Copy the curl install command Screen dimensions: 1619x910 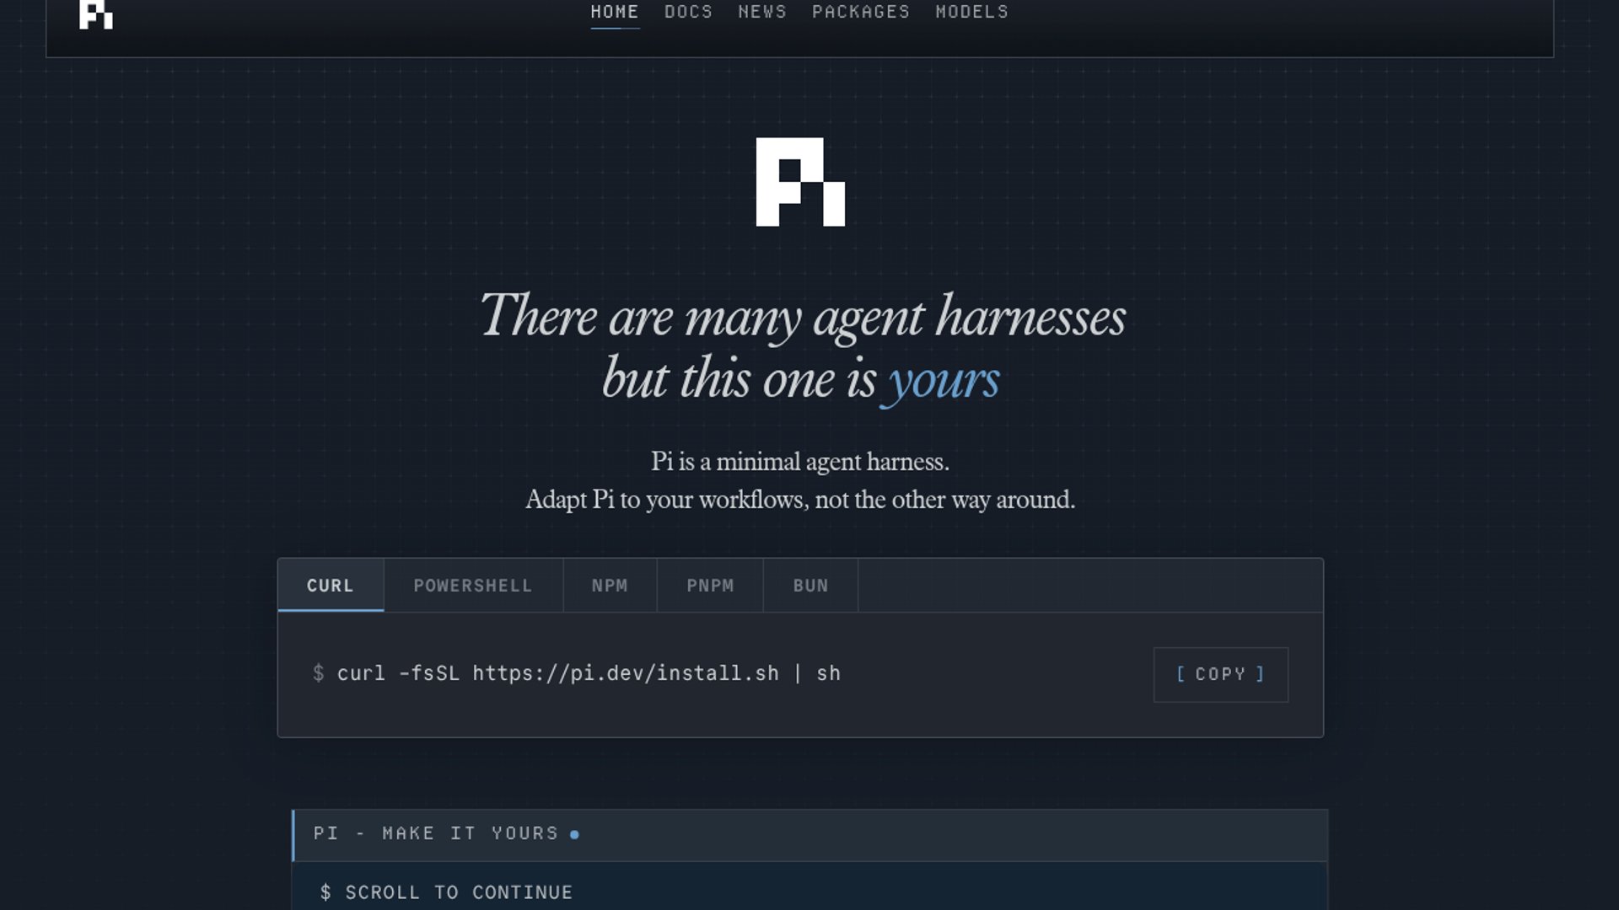1220,674
